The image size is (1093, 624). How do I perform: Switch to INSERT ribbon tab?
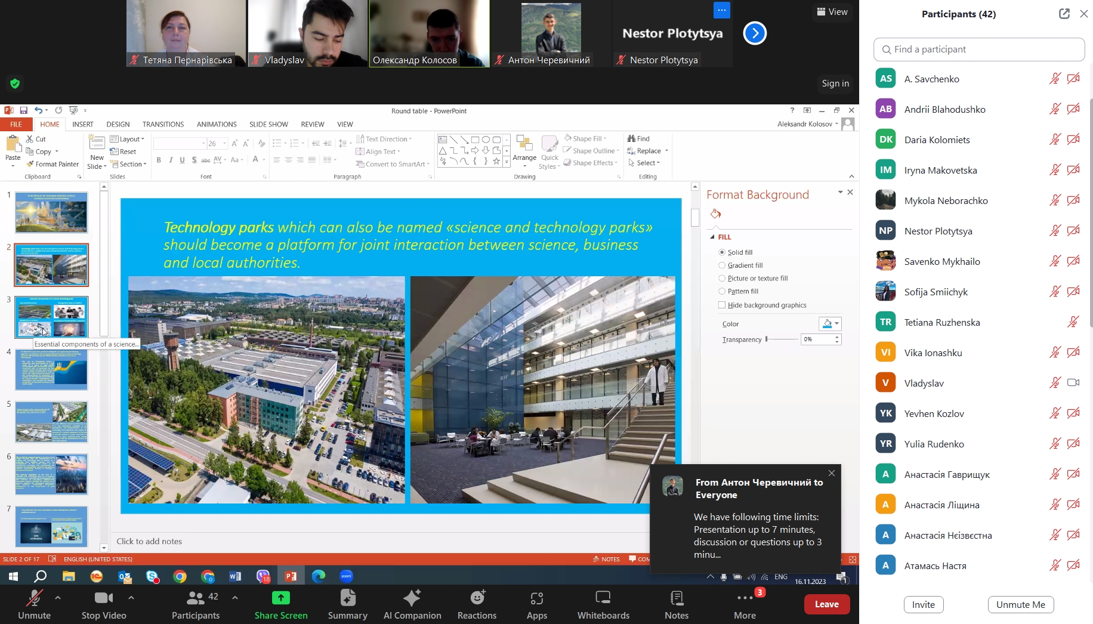point(83,124)
